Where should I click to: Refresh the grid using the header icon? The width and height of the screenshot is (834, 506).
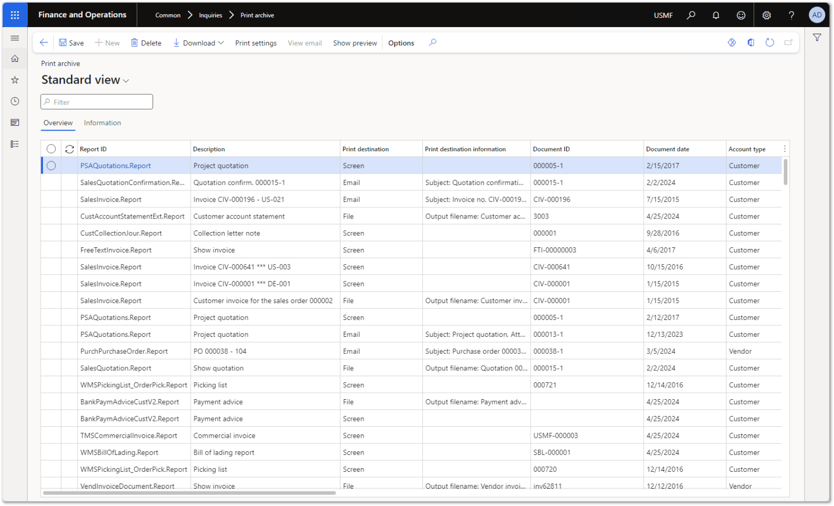point(69,149)
